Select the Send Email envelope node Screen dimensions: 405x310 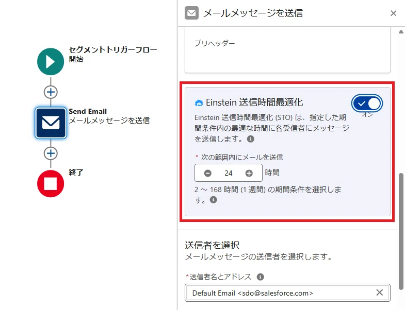click(51, 123)
